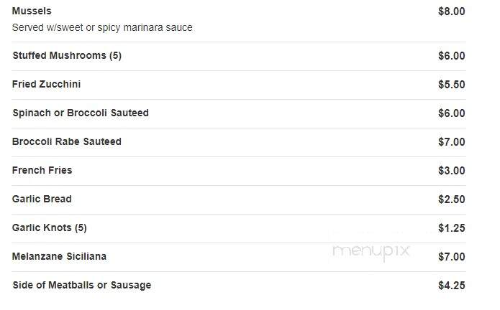
Task: Select Broccoli Rabe Sauteed item
Action: 67,141
